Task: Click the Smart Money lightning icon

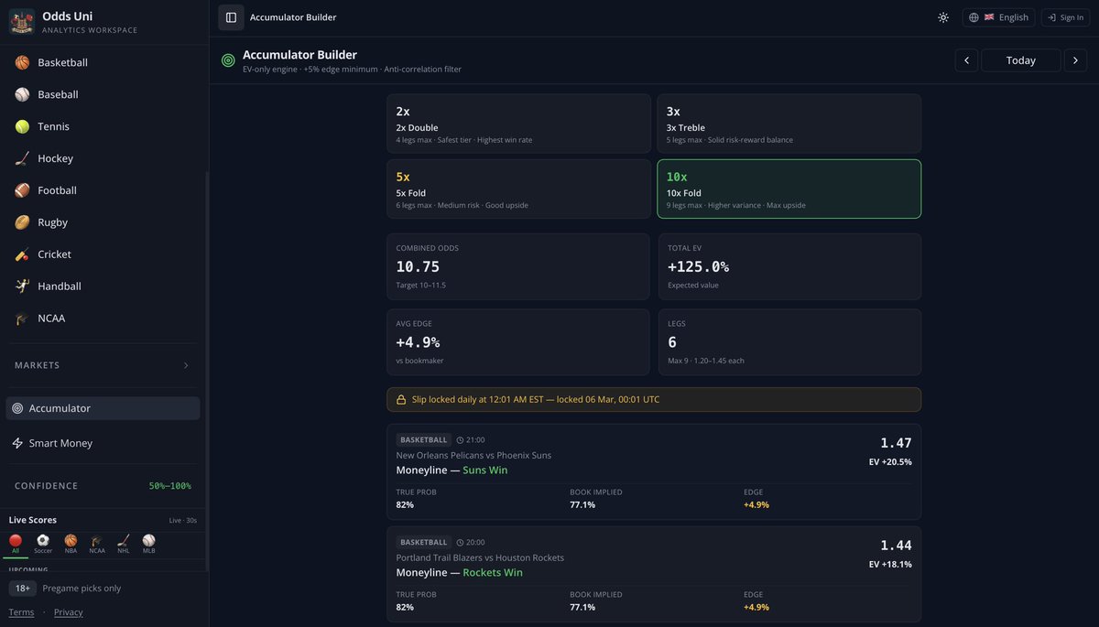Action: [x=17, y=443]
